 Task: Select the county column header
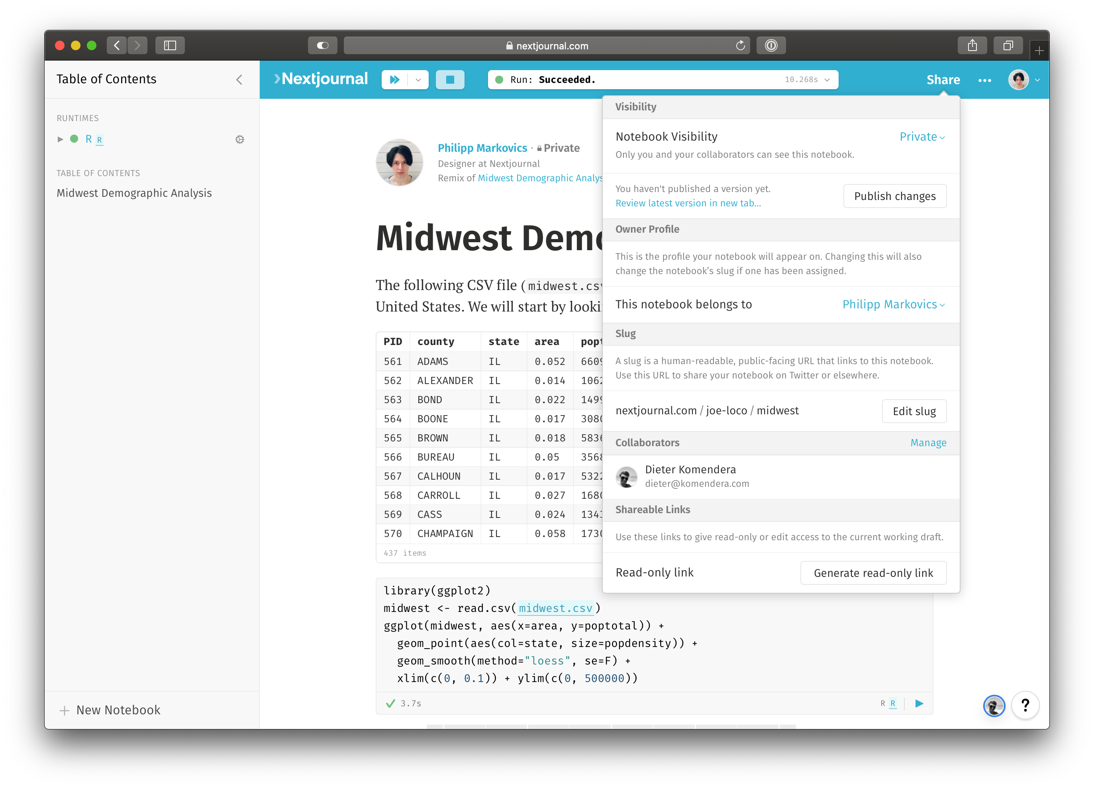click(x=435, y=341)
